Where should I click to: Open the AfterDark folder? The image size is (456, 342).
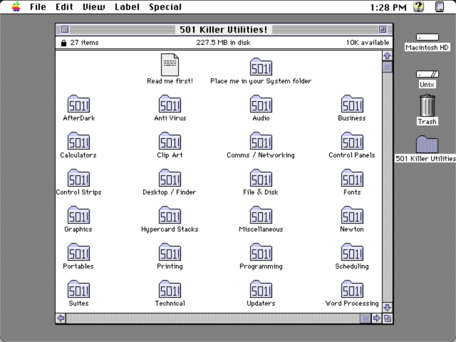[78, 104]
